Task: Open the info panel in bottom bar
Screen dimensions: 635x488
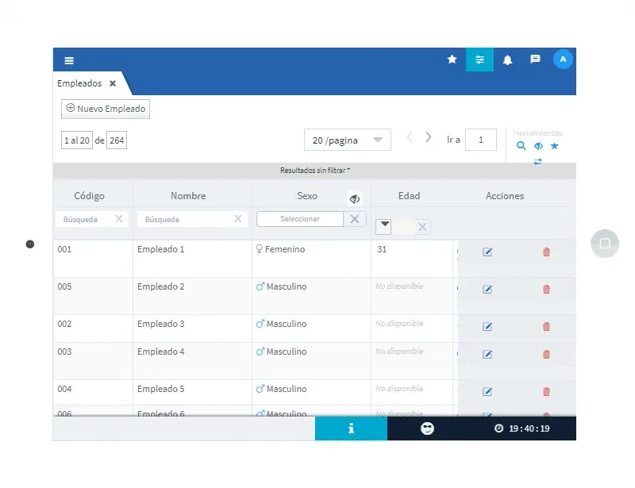Action: coord(351,428)
